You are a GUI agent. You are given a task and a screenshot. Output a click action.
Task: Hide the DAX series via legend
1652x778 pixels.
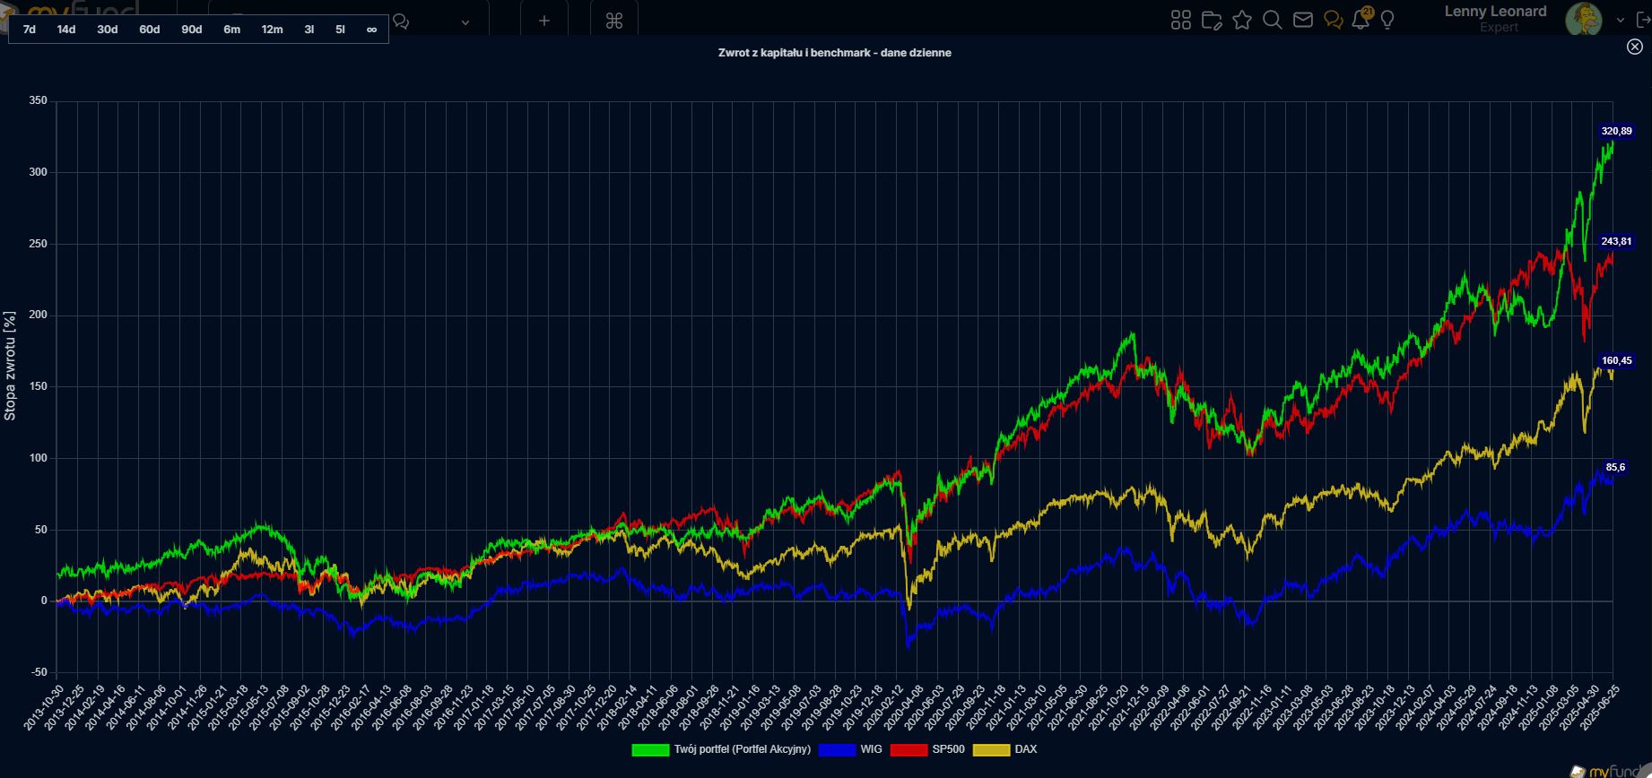click(1005, 749)
